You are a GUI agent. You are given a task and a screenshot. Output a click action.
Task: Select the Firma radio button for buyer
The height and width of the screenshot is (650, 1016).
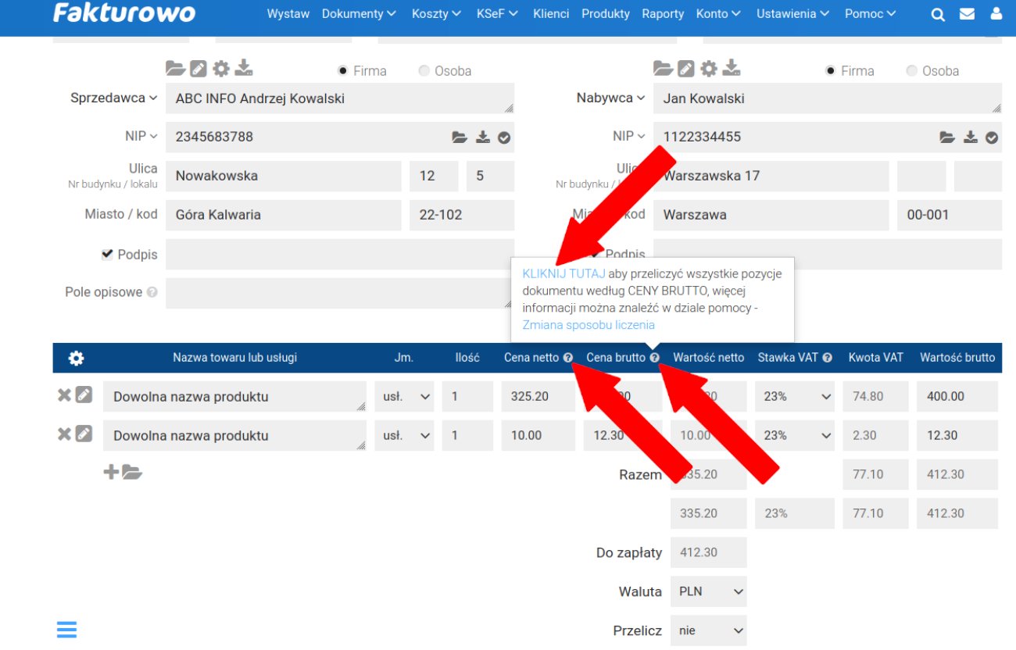pyautogui.click(x=830, y=71)
